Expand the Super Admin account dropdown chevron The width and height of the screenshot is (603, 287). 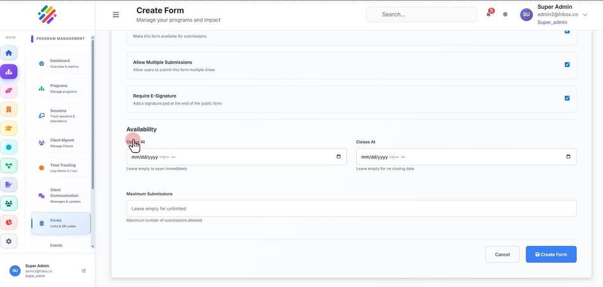pos(585,15)
